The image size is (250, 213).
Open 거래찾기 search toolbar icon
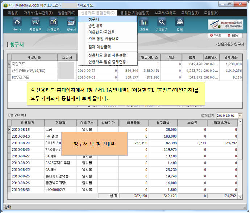coord(161,24)
